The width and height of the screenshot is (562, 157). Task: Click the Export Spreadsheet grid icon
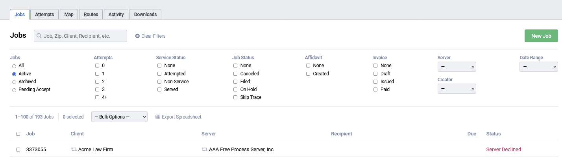pyautogui.click(x=158, y=117)
